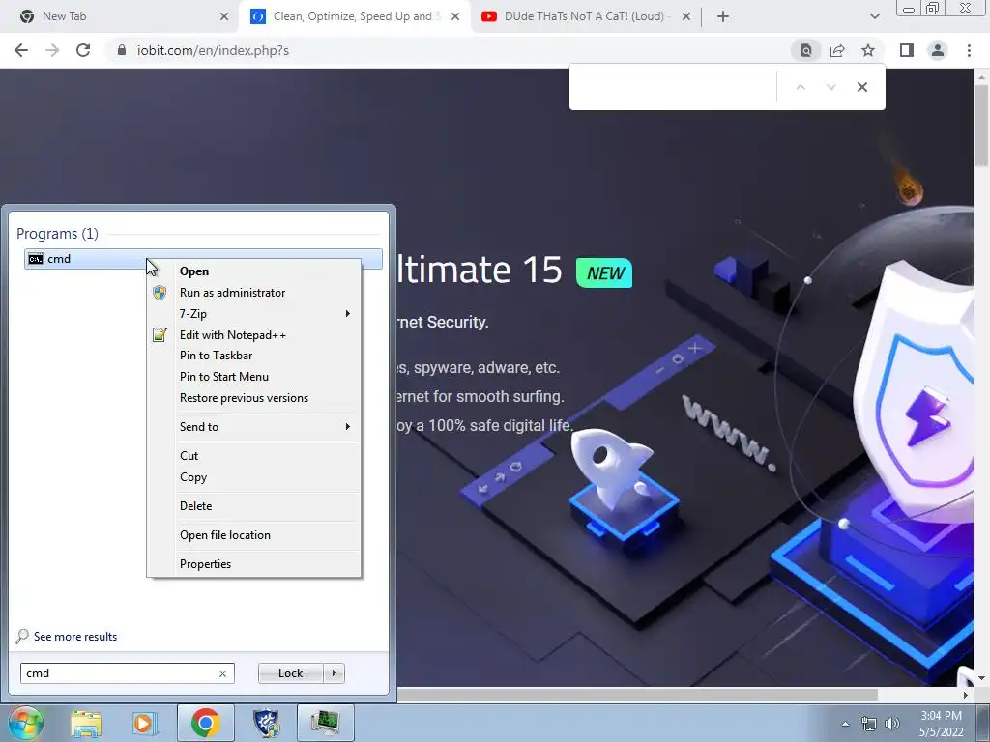Open Chrome three-dot menu

(969, 50)
